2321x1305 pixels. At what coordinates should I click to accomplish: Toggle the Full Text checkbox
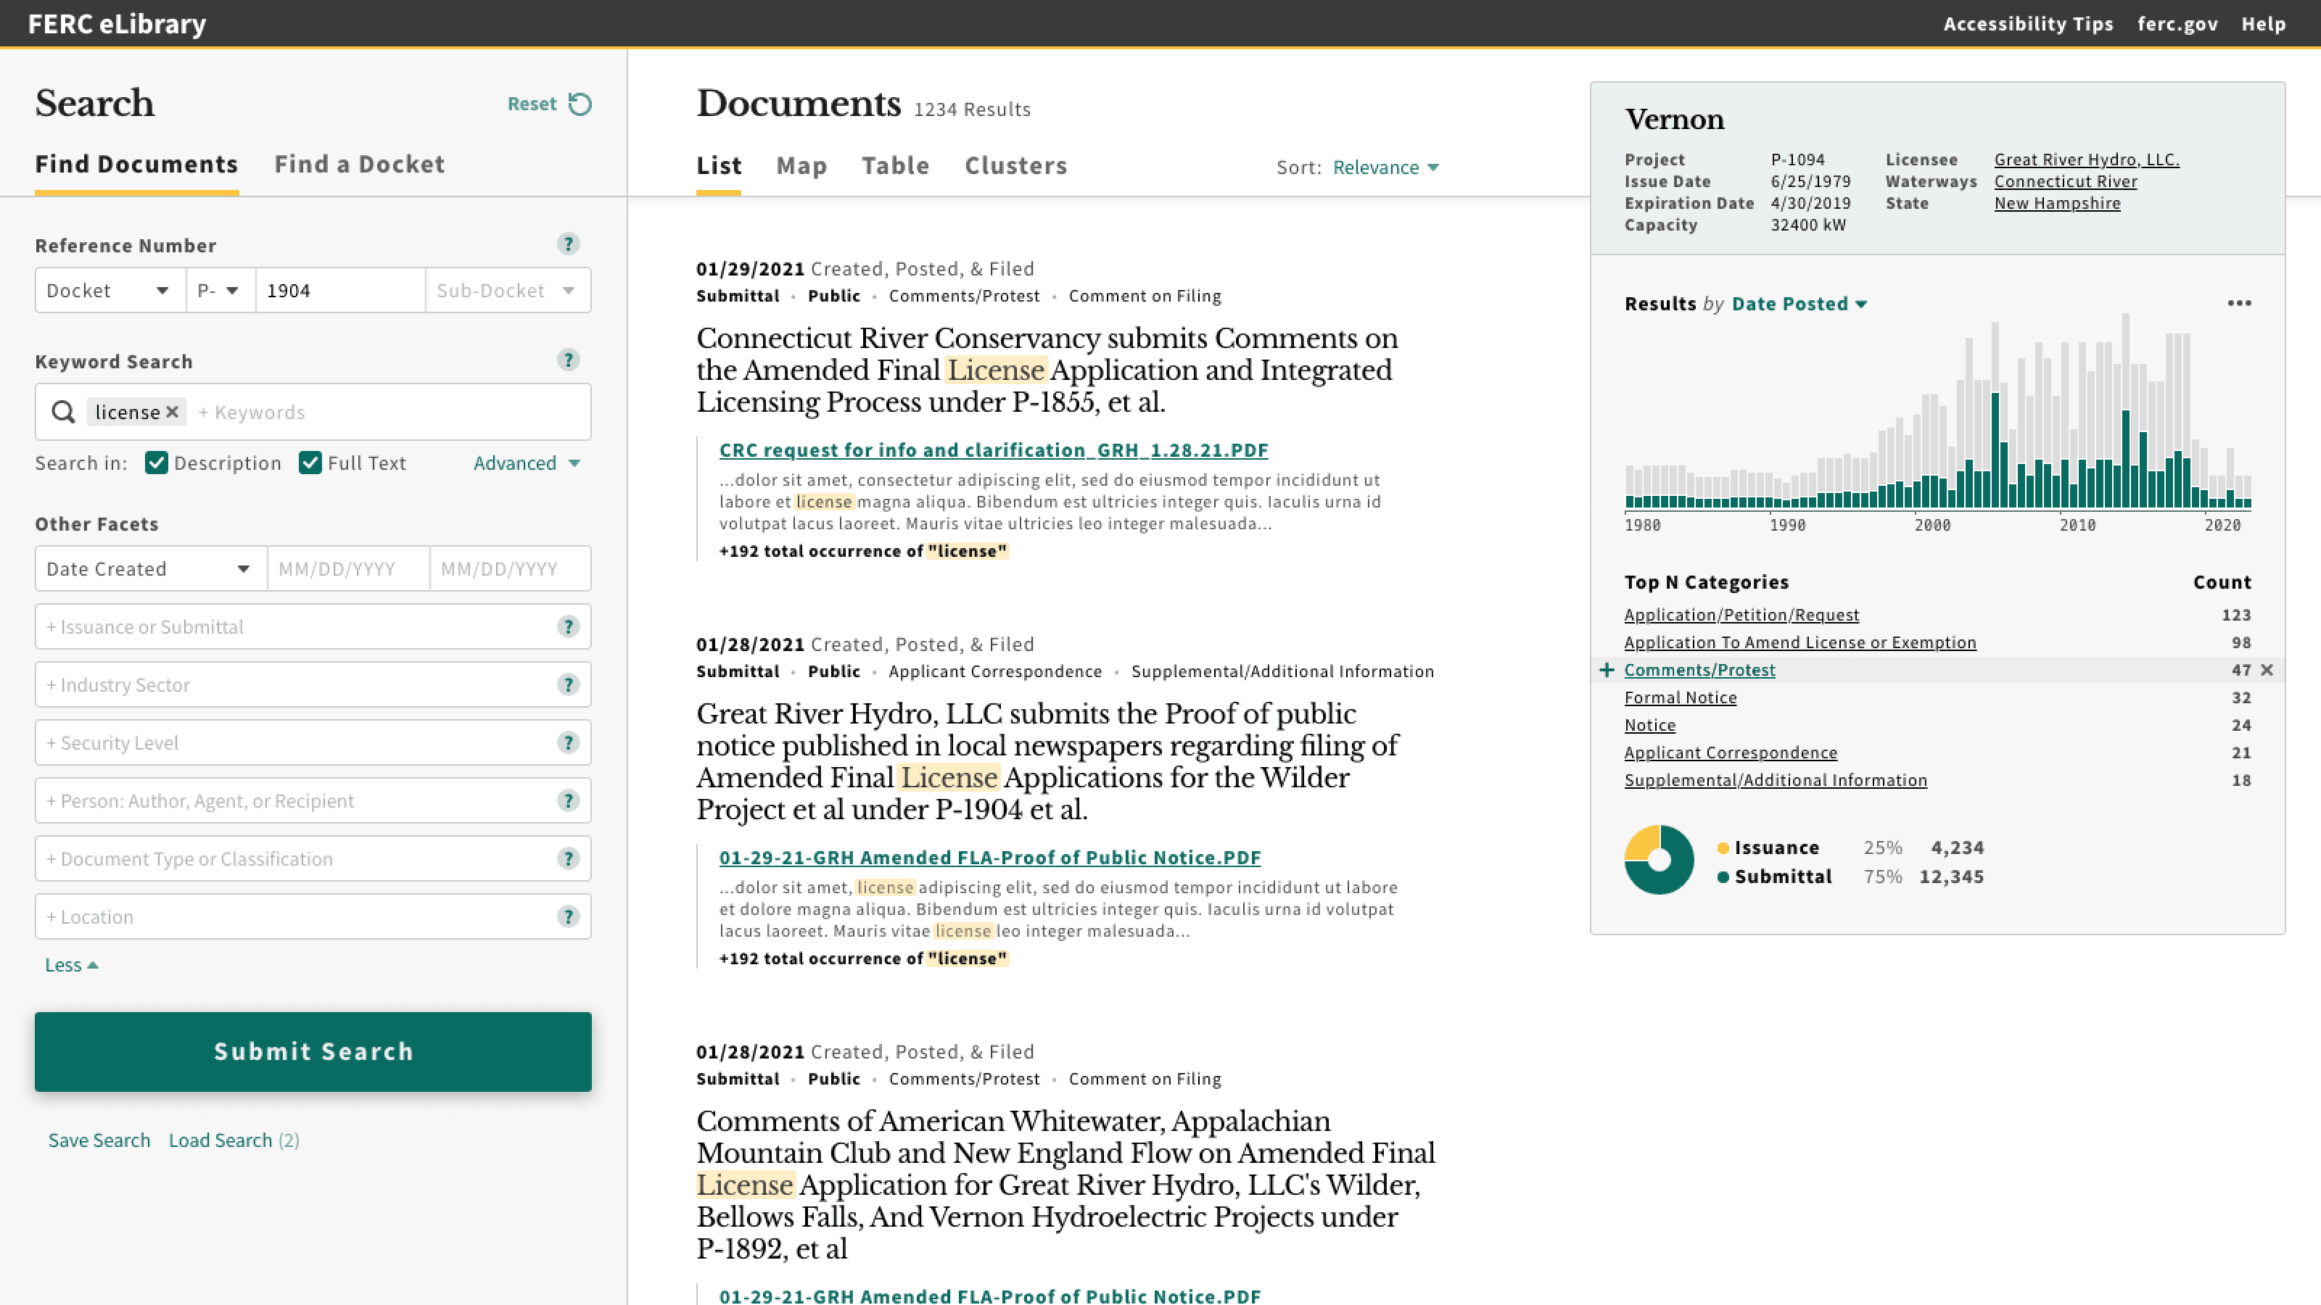311,463
